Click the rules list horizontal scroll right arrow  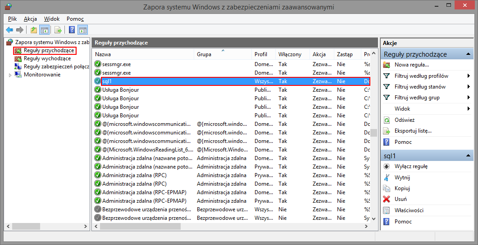point(366,227)
